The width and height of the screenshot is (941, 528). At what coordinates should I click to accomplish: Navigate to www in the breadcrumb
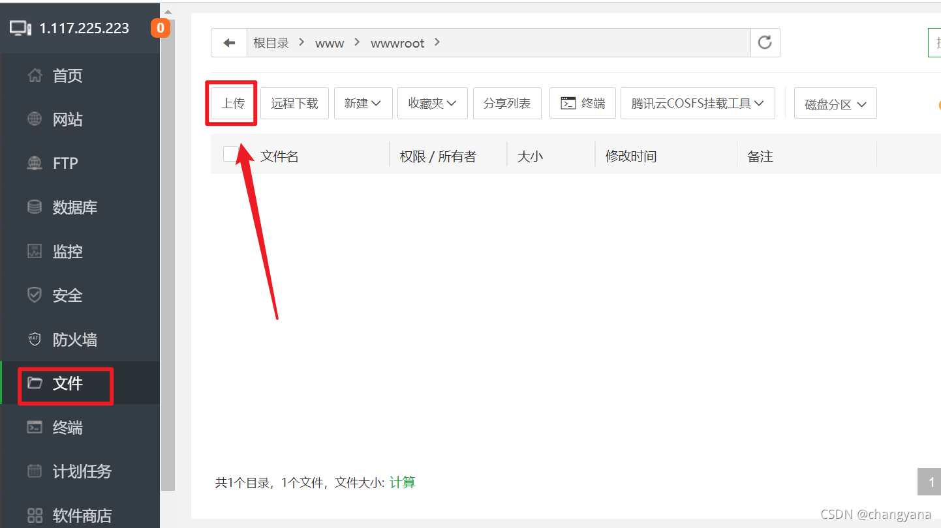point(330,43)
